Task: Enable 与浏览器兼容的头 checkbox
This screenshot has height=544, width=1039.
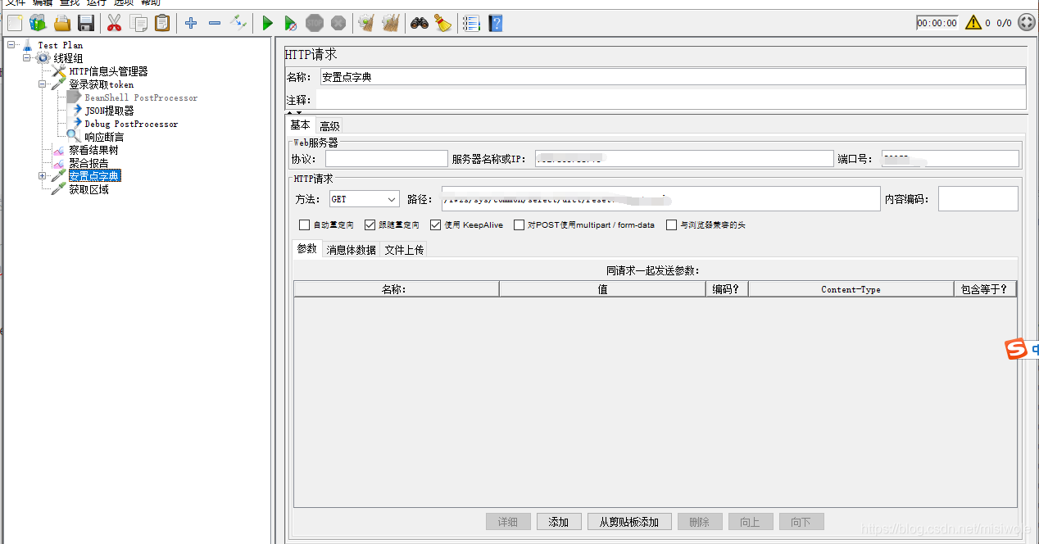Action: pos(672,224)
